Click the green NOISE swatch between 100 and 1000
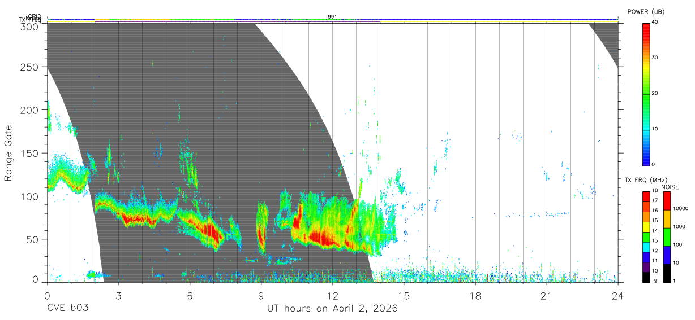The width and height of the screenshot is (695, 320). pyautogui.click(x=667, y=237)
